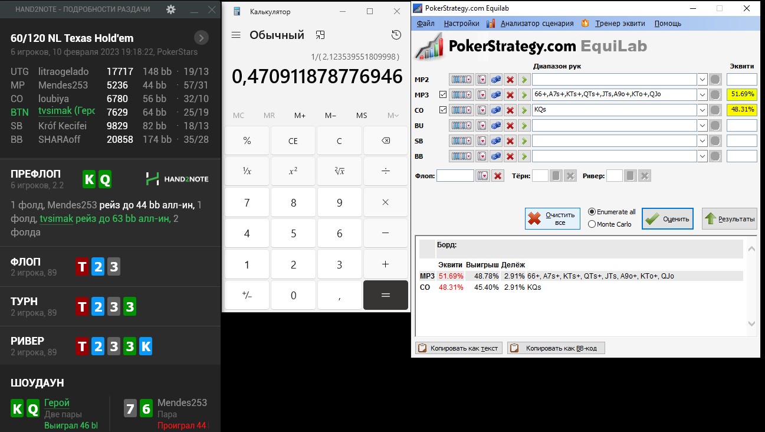Screen dimensions: 765x432
Task: Click Копировать как BB-код button
Action: [556, 348]
